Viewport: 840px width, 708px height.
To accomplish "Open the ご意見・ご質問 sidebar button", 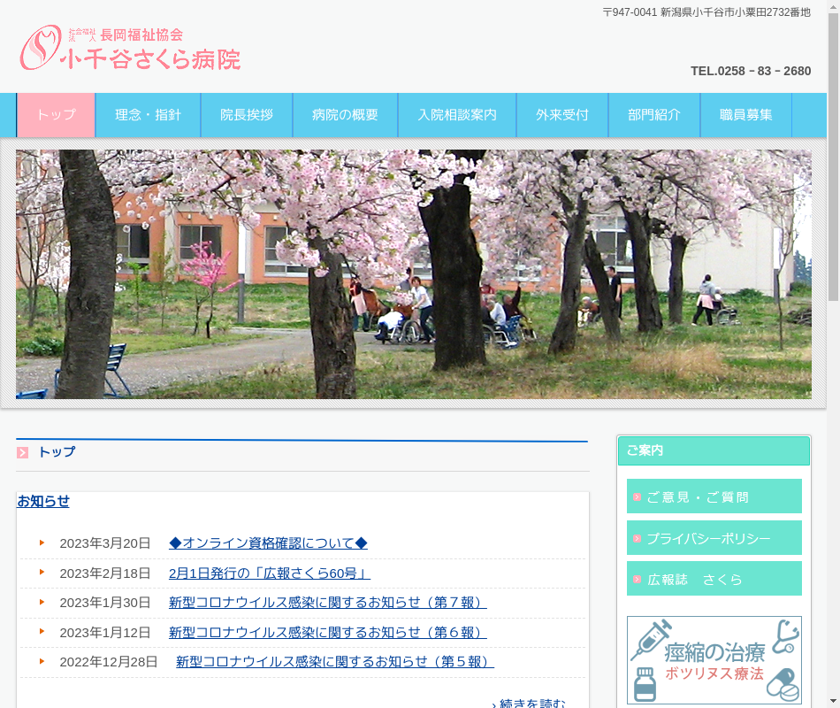I will point(714,496).
